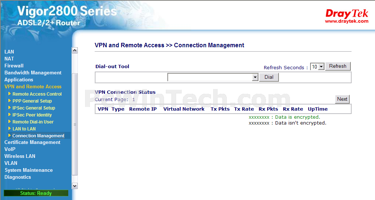The image size is (375, 200).
Task: Click the Tx Rate column header
Action: 244,109
